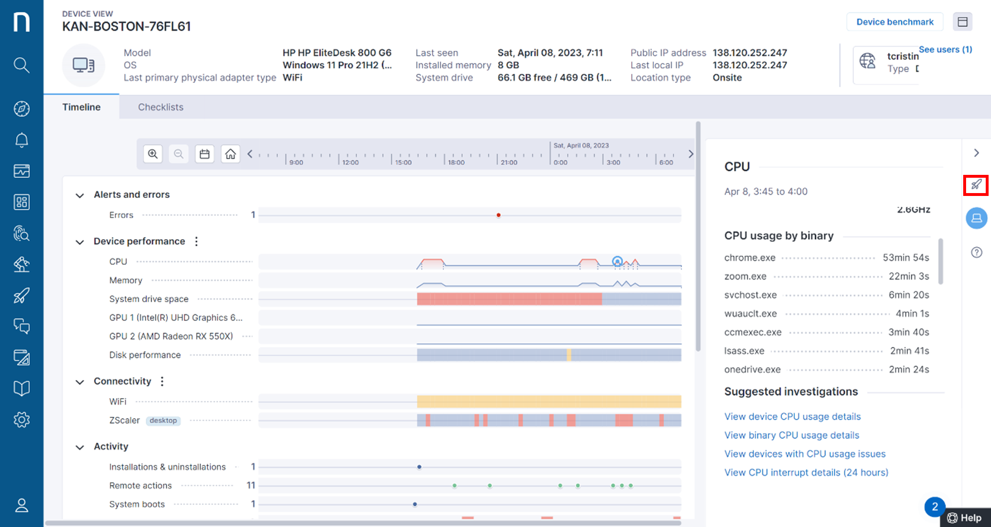This screenshot has width=991, height=527.
Task: Click the Device benchmark button
Action: point(895,22)
